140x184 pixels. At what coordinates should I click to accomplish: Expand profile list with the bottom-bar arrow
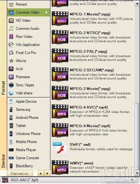pos(132,180)
